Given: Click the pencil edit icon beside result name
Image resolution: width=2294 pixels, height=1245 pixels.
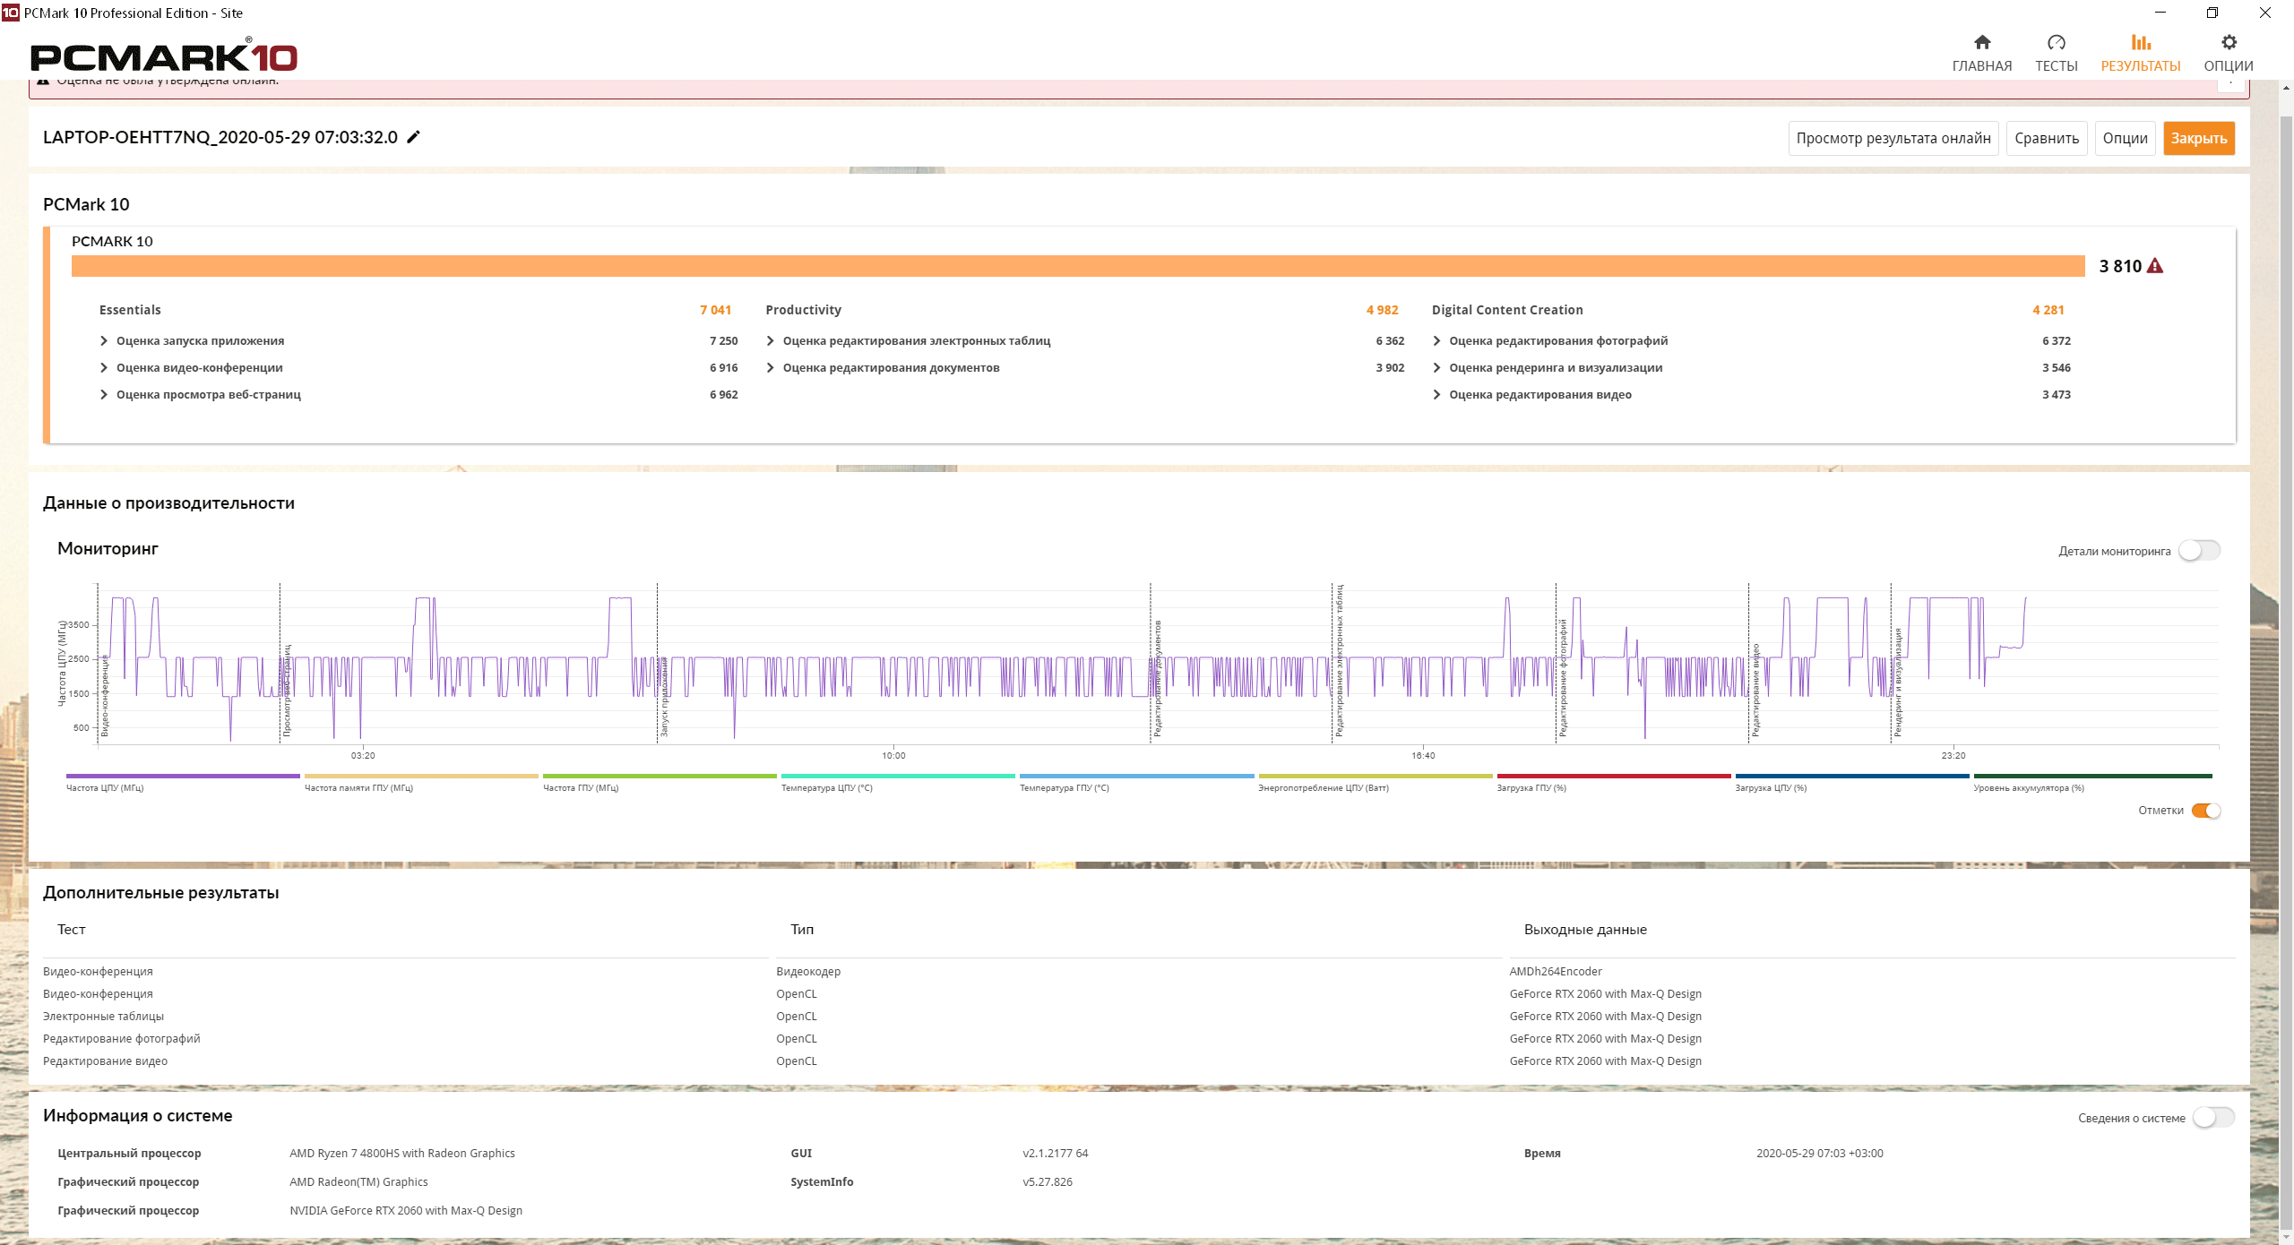Looking at the screenshot, I should [413, 137].
